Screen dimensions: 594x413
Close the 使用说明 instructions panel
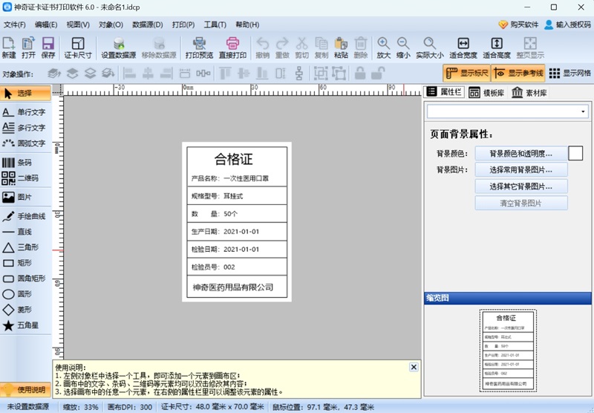pyautogui.click(x=414, y=367)
